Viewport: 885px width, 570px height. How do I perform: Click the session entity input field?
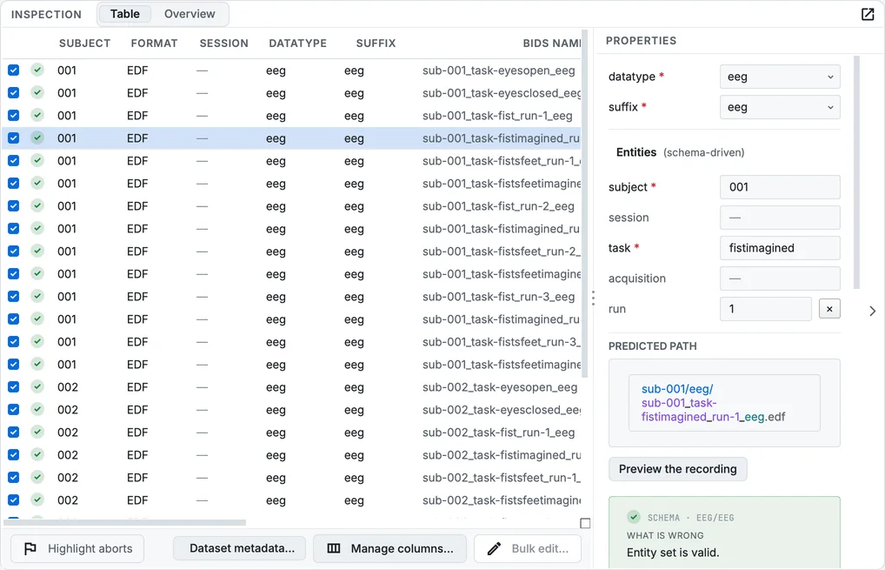(x=780, y=218)
